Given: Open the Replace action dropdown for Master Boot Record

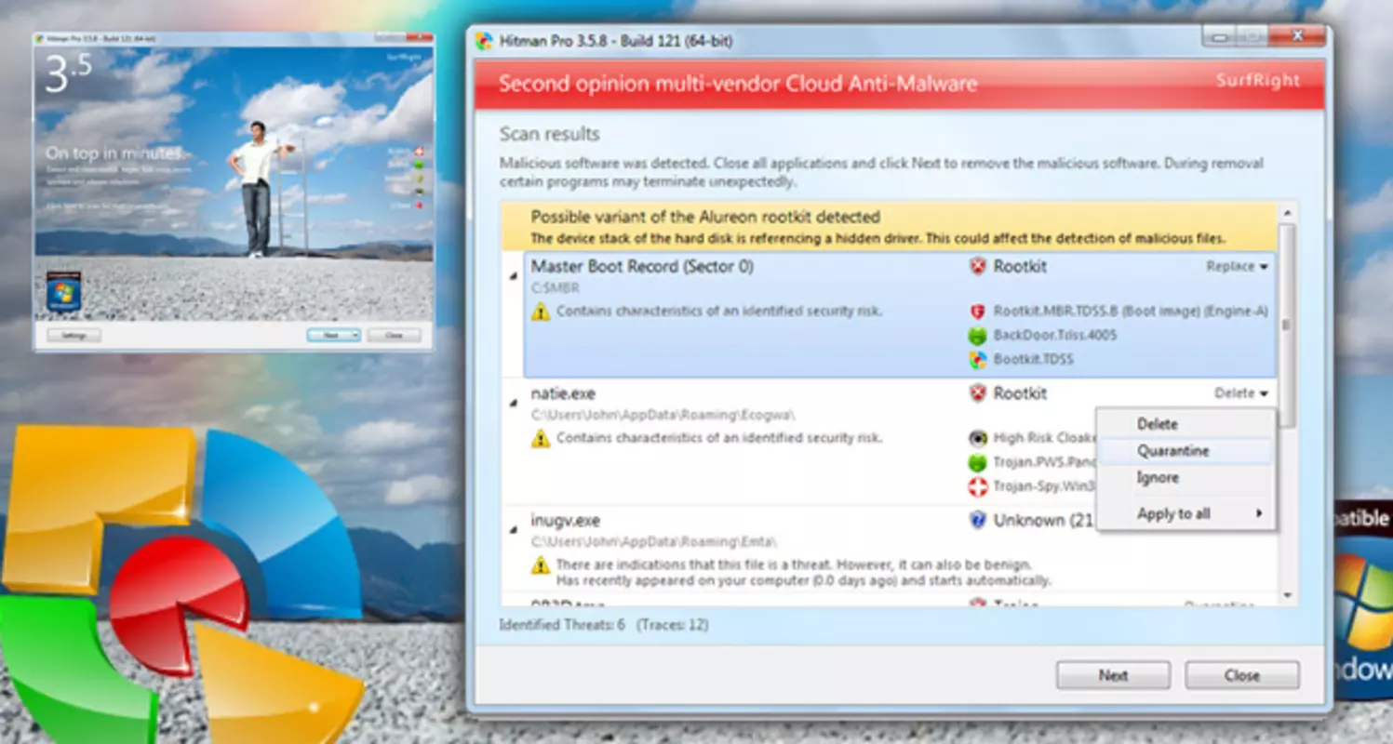Looking at the screenshot, I should click(1238, 267).
